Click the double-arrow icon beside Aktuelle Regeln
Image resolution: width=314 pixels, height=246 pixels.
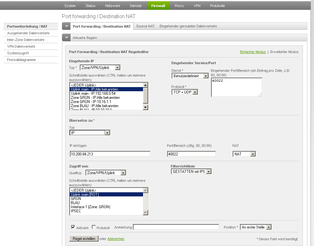(66, 38)
